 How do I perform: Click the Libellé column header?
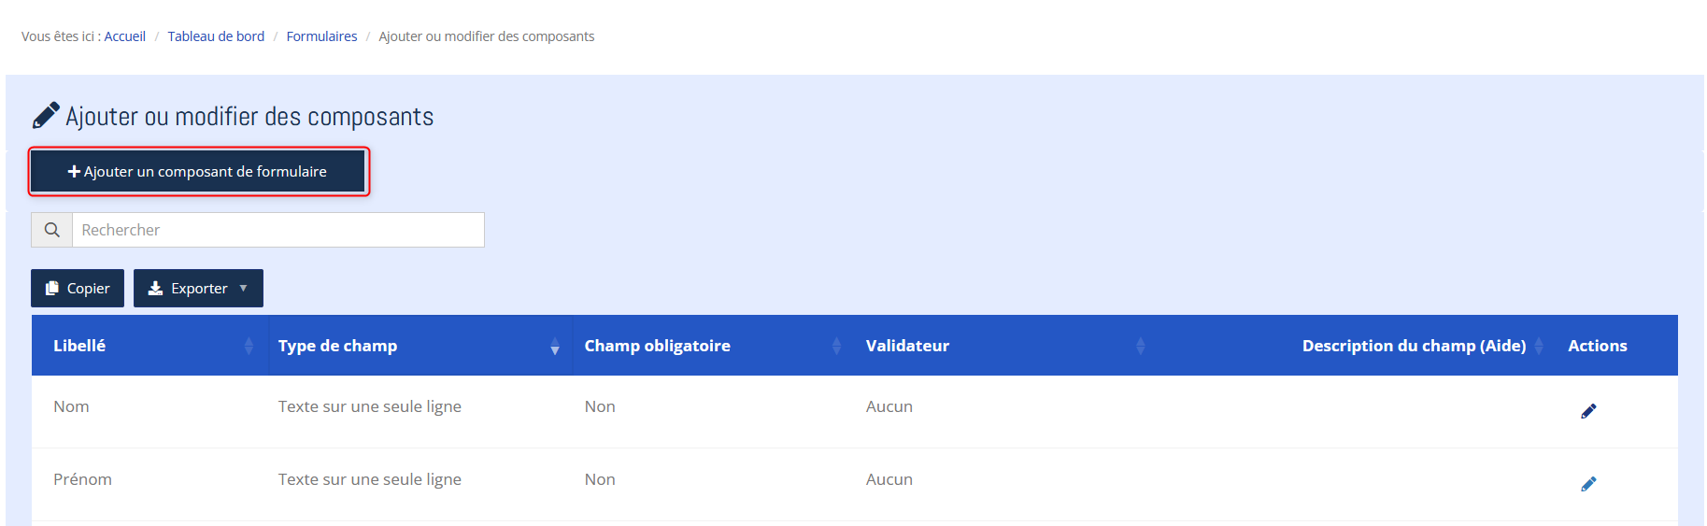tap(79, 346)
